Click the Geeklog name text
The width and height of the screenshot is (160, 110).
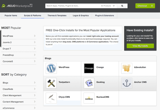coord(101,82)
